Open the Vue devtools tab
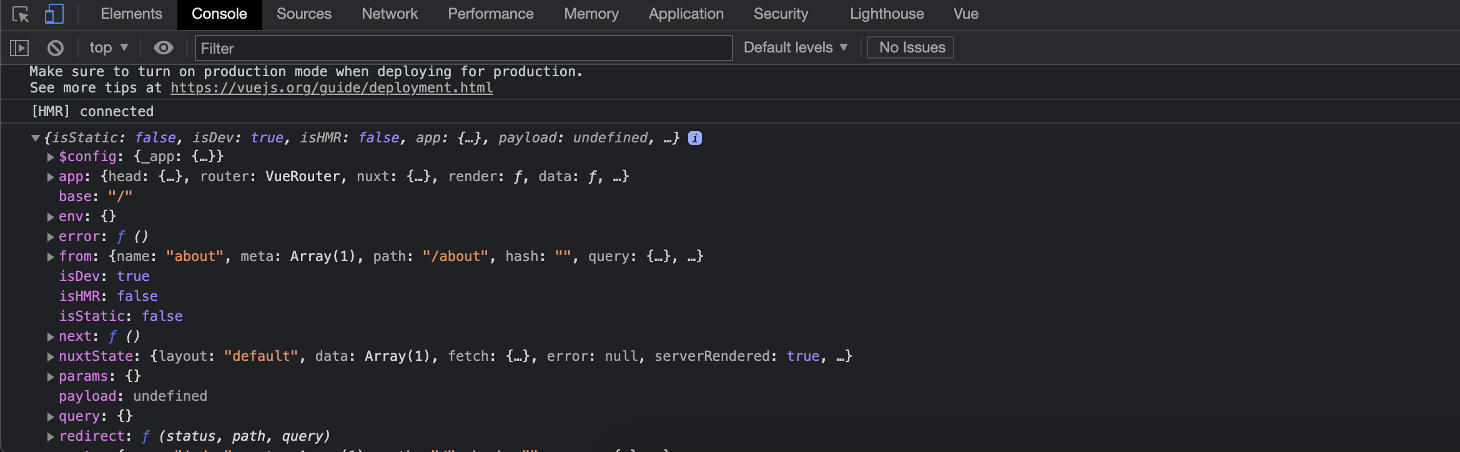Screen dimensions: 1460x452 (966, 14)
